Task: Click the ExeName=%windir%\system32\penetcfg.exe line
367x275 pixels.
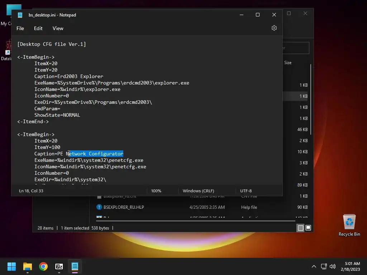Action: [89, 160]
